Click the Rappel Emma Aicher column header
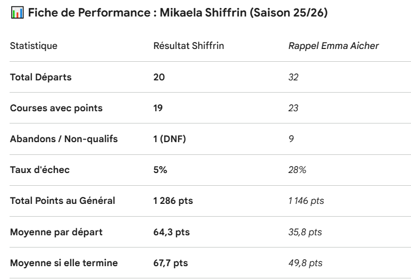 click(x=333, y=46)
